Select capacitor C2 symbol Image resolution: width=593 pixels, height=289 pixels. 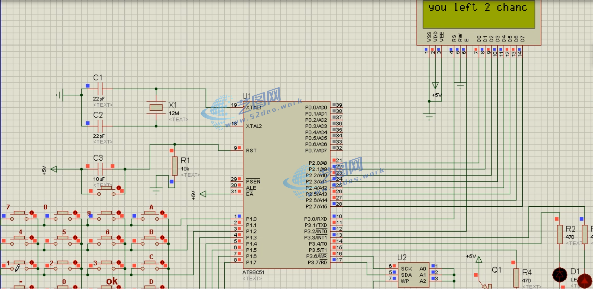pos(100,126)
